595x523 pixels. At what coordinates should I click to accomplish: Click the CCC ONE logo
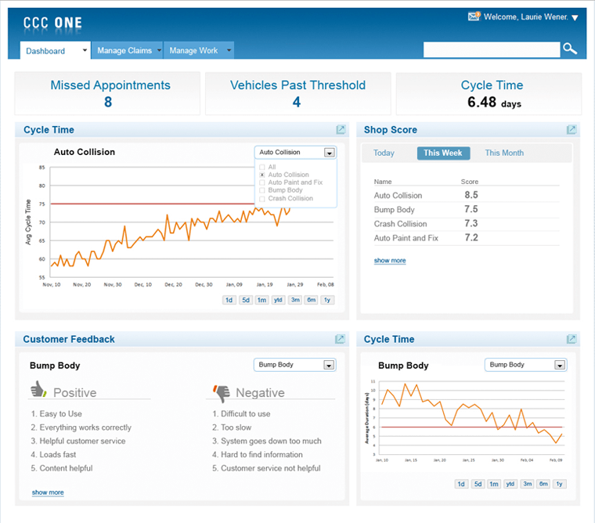click(52, 23)
